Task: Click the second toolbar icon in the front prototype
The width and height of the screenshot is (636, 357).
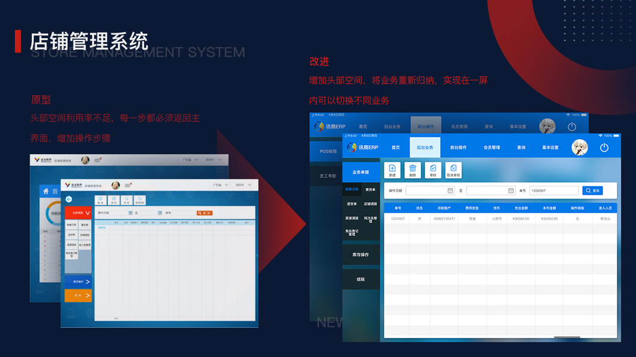Action: point(114,201)
